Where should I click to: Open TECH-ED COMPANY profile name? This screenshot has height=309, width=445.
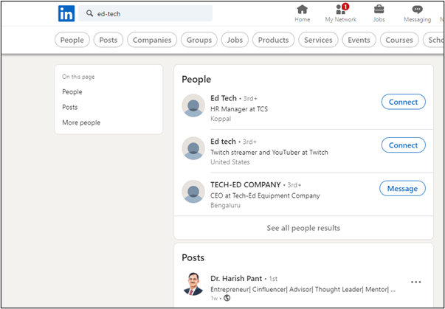point(246,185)
